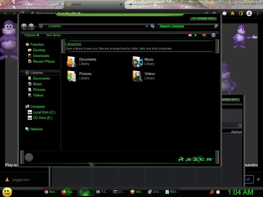Click the details pane library icon

29,157
